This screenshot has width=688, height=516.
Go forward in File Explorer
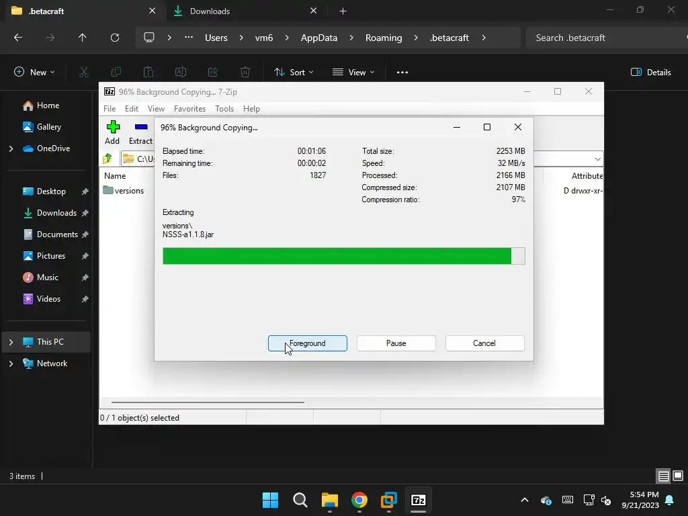[x=50, y=38]
